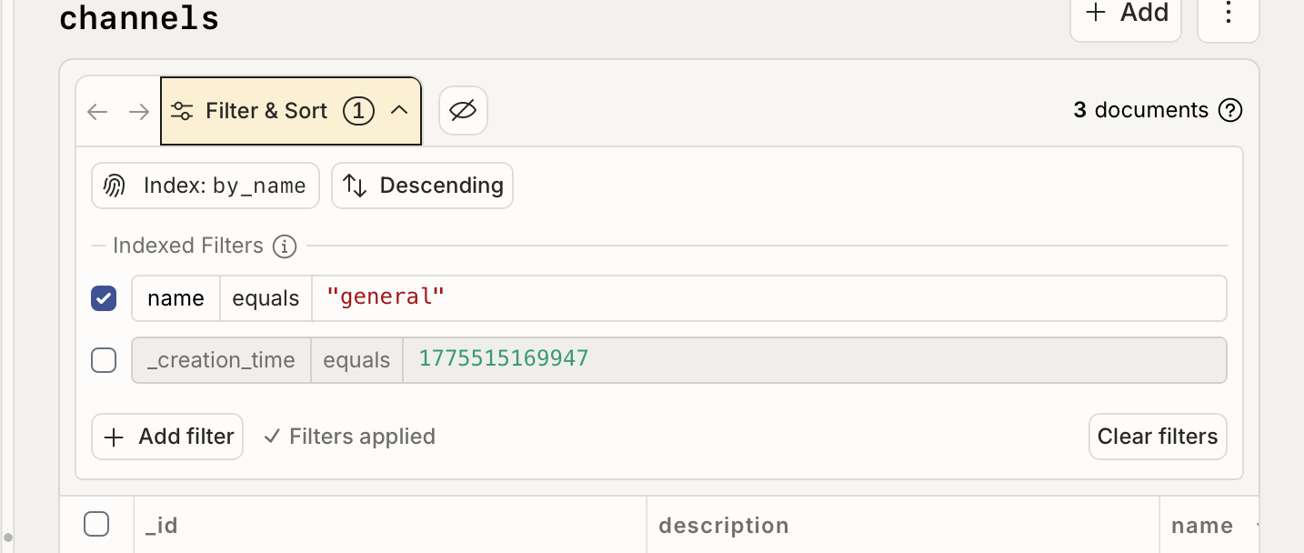Go back with the left arrow
The height and width of the screenshot is (553, 1304).
[x=97, y=111]
